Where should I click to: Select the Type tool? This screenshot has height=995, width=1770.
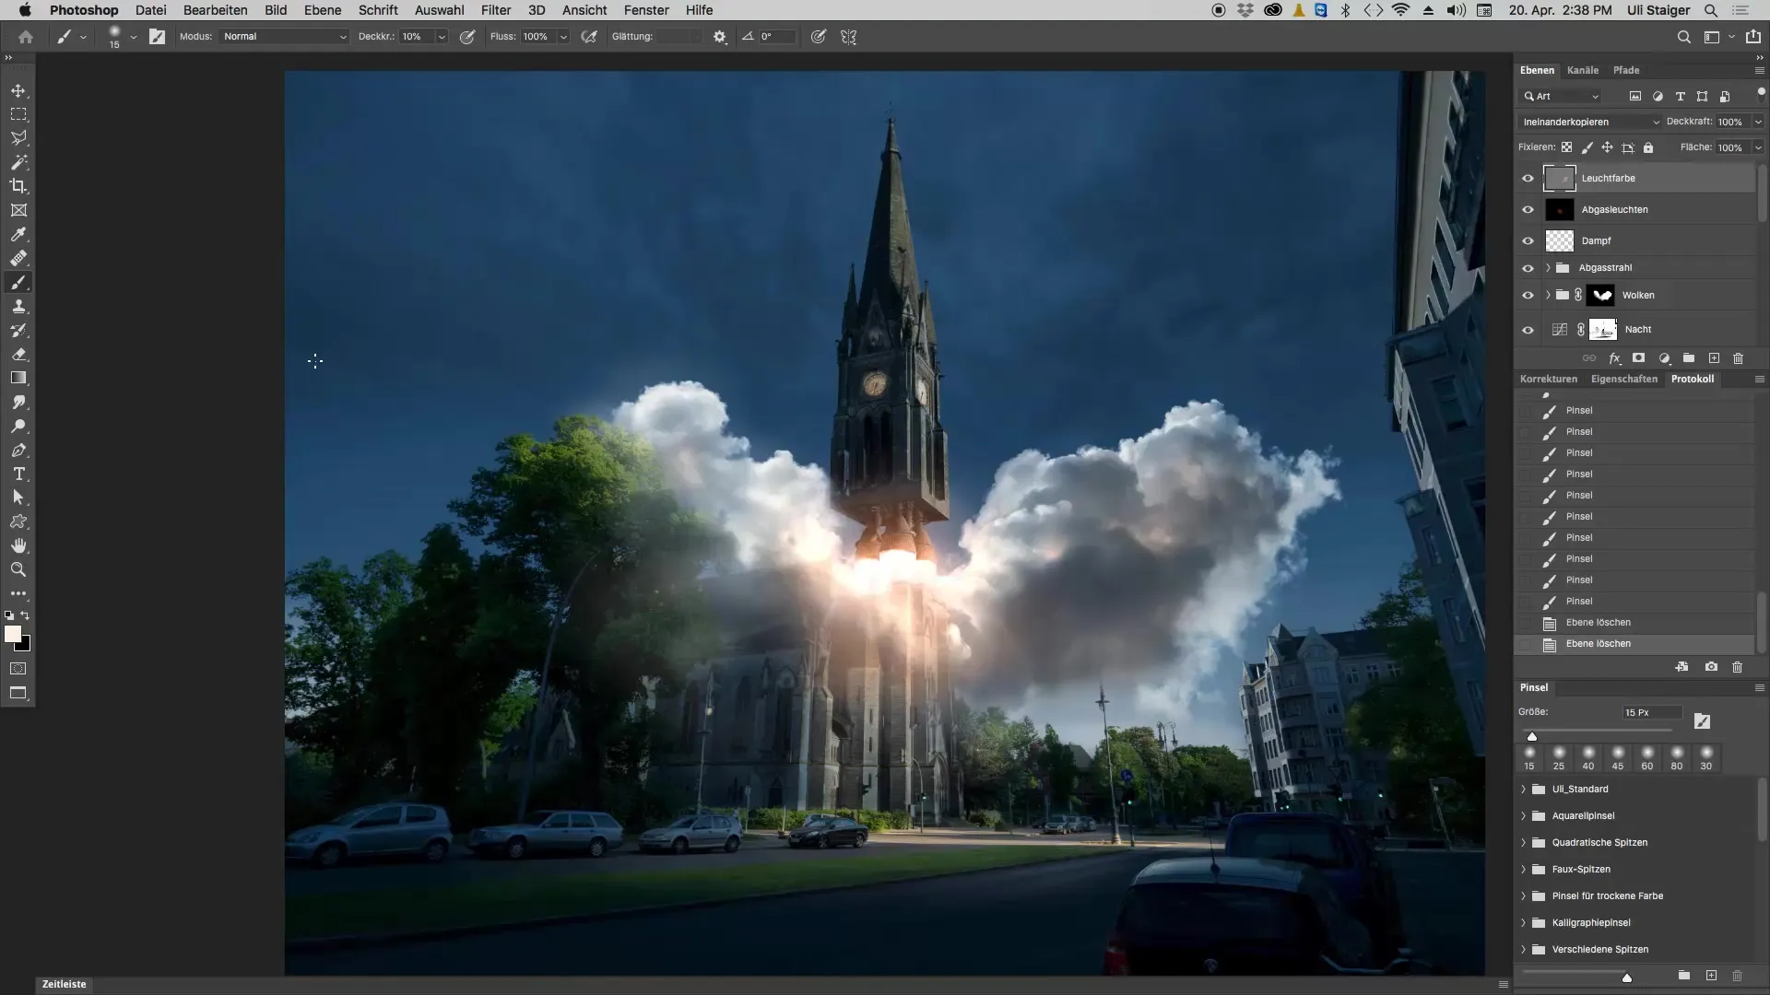pos(18,474)
